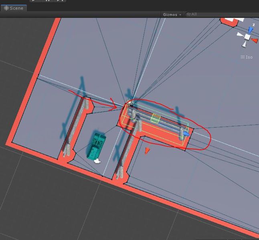259x240 pixels.
Task: Click the red X axis cone on the orientation gizmo
Action: 255,40
